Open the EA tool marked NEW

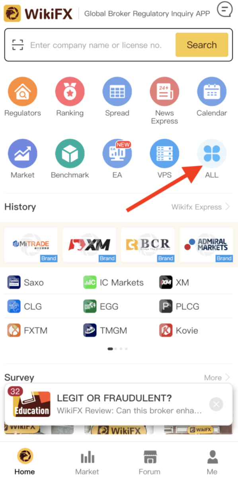[117, 154]
